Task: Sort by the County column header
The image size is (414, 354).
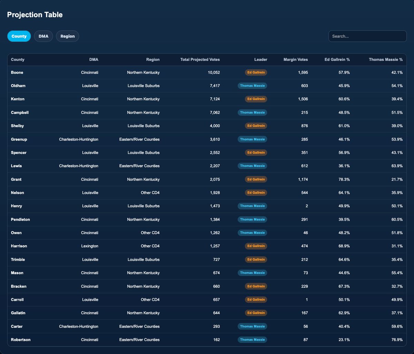Action: tap(18, 59)
